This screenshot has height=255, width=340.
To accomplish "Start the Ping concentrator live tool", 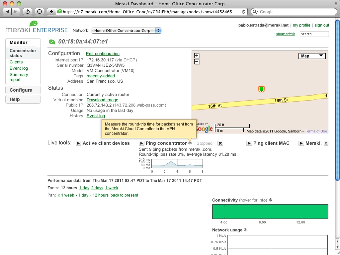I will click(x=141, y=143).
